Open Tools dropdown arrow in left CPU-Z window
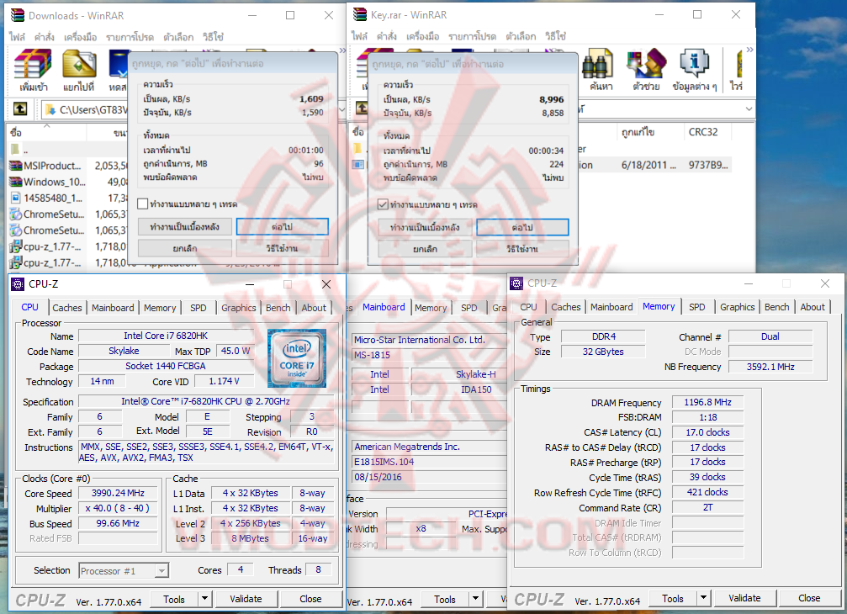 pos(204,599)
